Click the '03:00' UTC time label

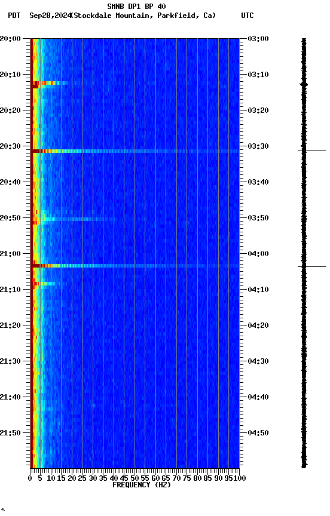pos(258,39)
